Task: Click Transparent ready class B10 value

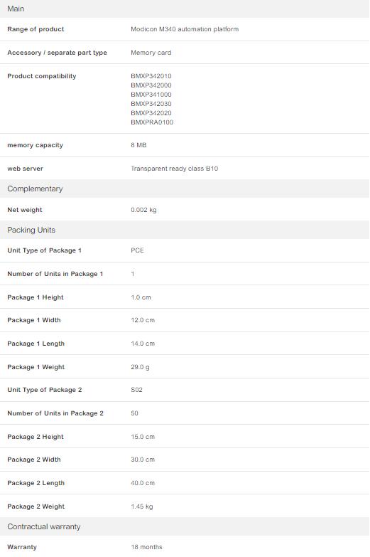Action: coord(175,169)
